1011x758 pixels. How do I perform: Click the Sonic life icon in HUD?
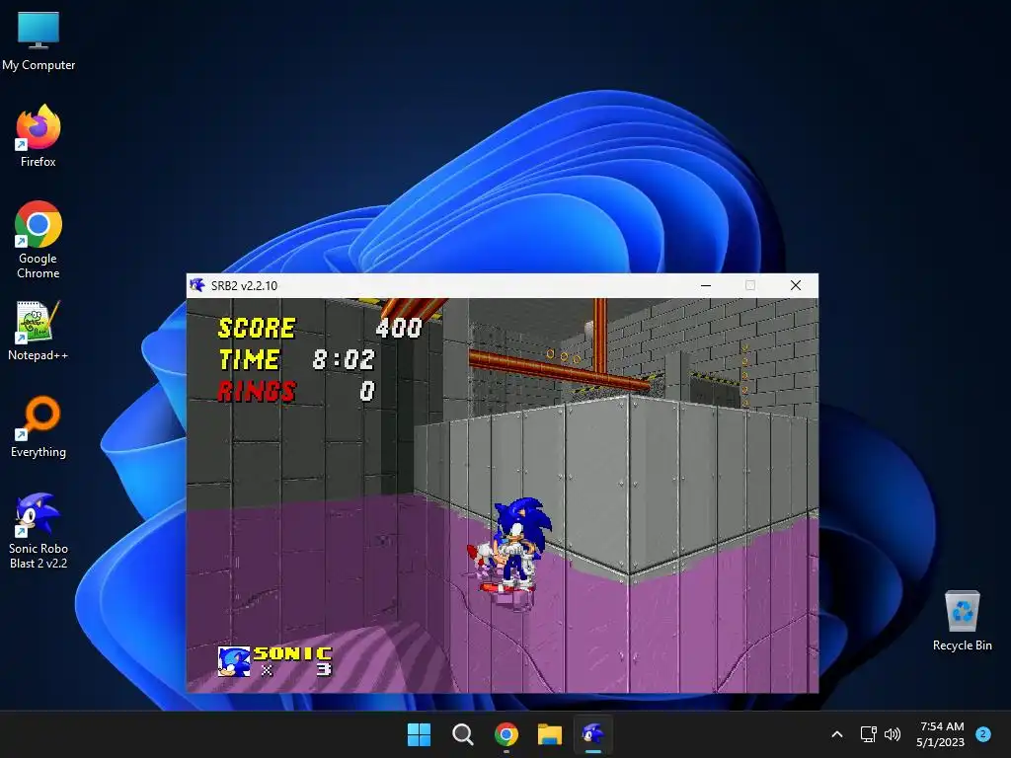[234, 662]
